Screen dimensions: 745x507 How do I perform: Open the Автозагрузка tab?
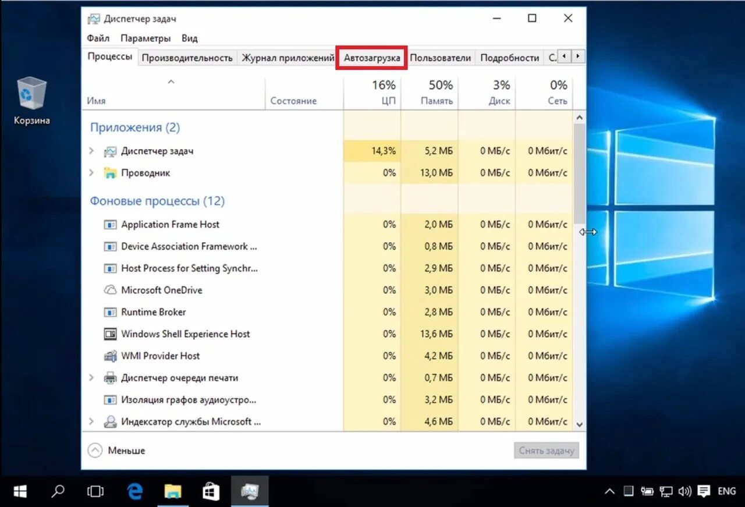372,58
